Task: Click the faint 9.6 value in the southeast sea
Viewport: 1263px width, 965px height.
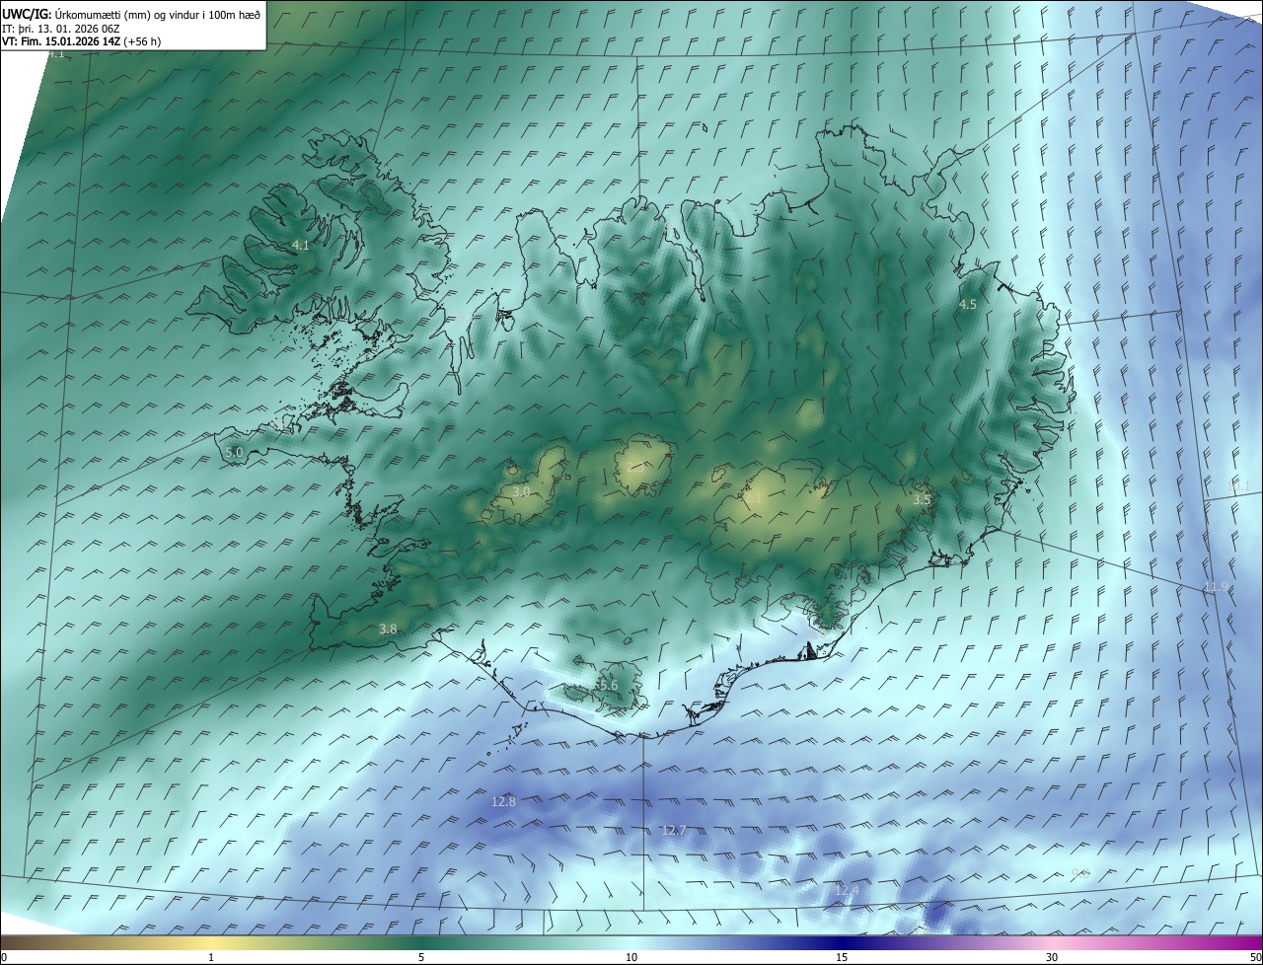Action: (1080, 874)
